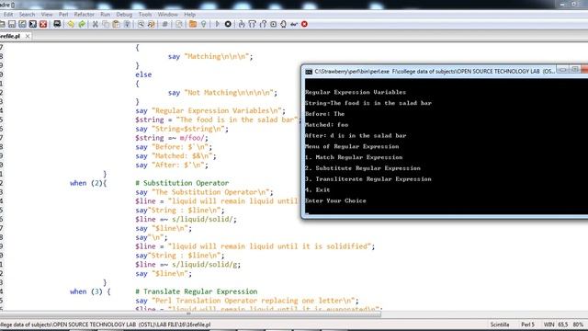Undo the last edit with the yellow arrow

[71, 24]
